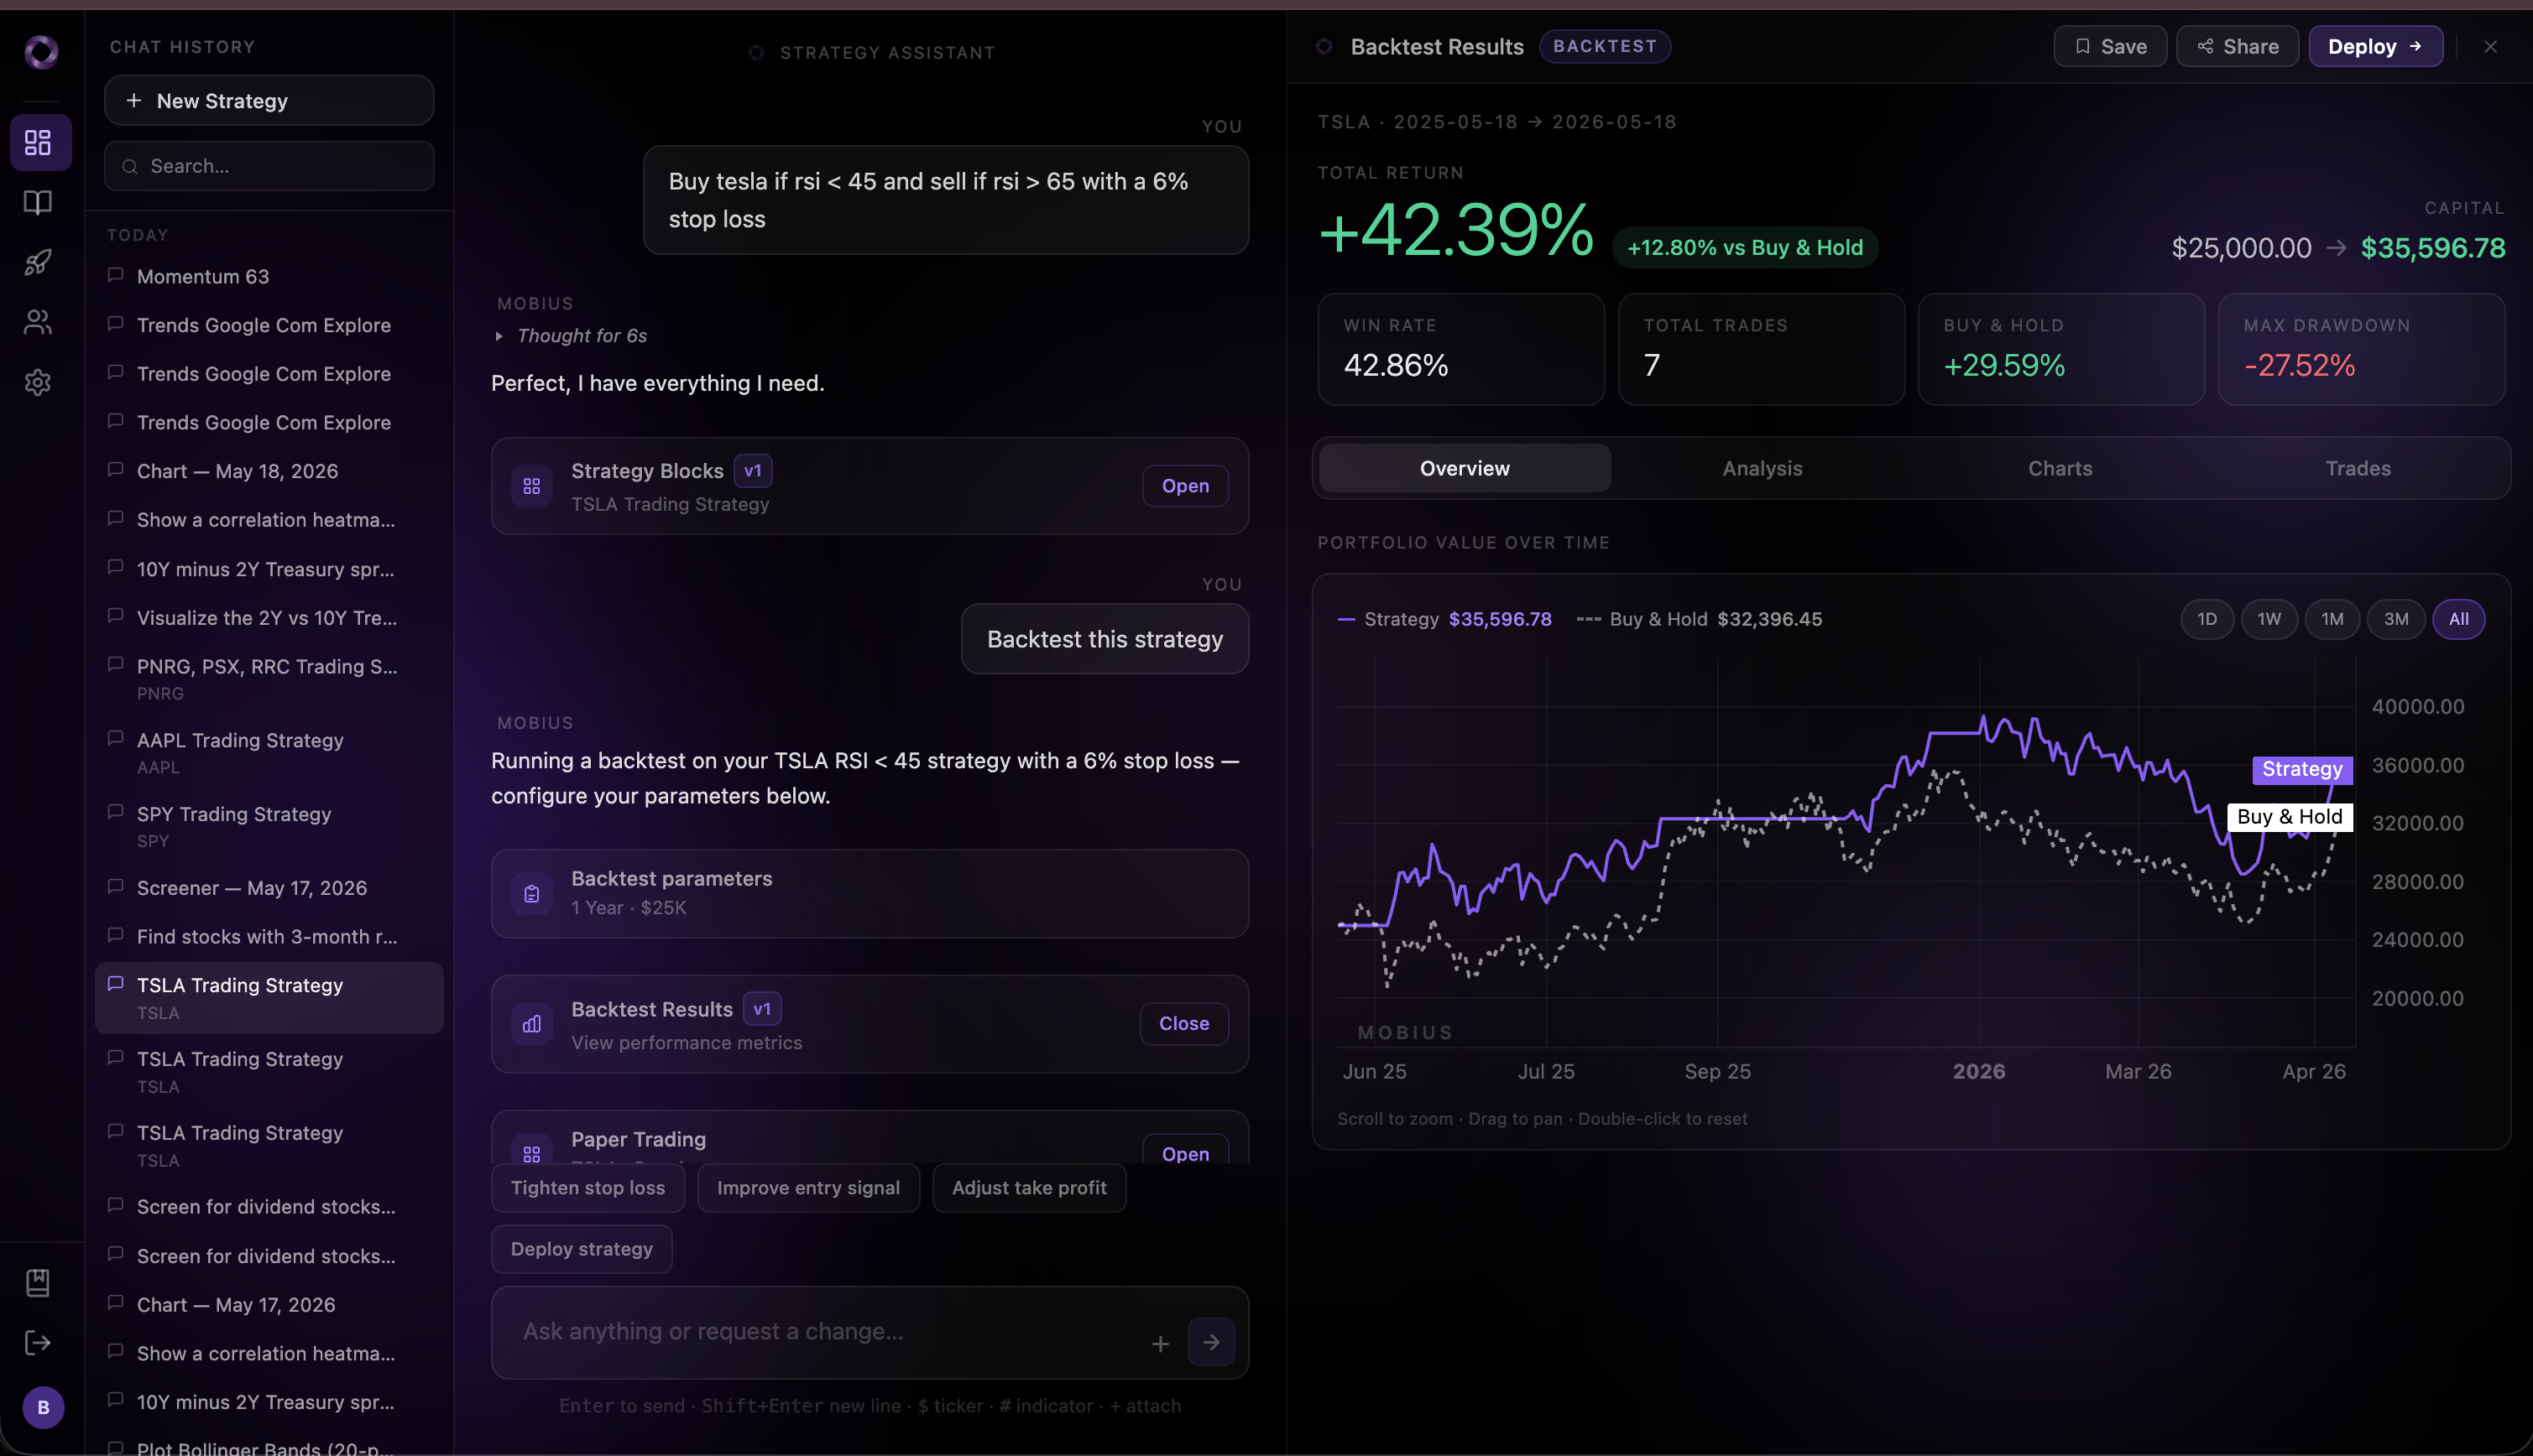
Task: Click the Max Drawdown -27.52% card
Action: [2361, 349]
